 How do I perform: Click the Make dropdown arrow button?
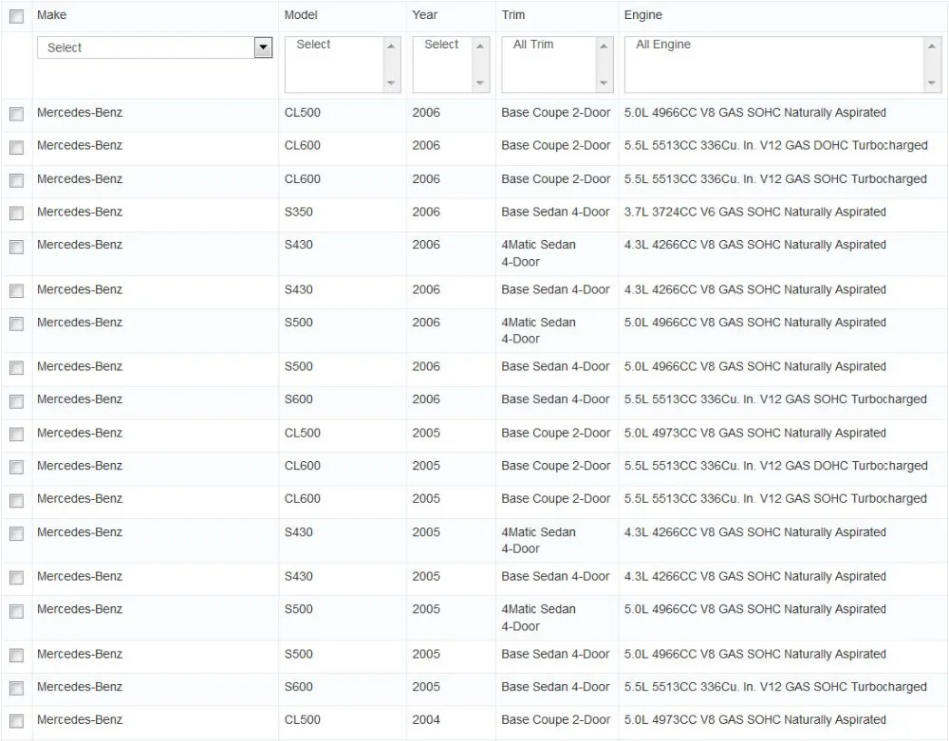[263, 47]
